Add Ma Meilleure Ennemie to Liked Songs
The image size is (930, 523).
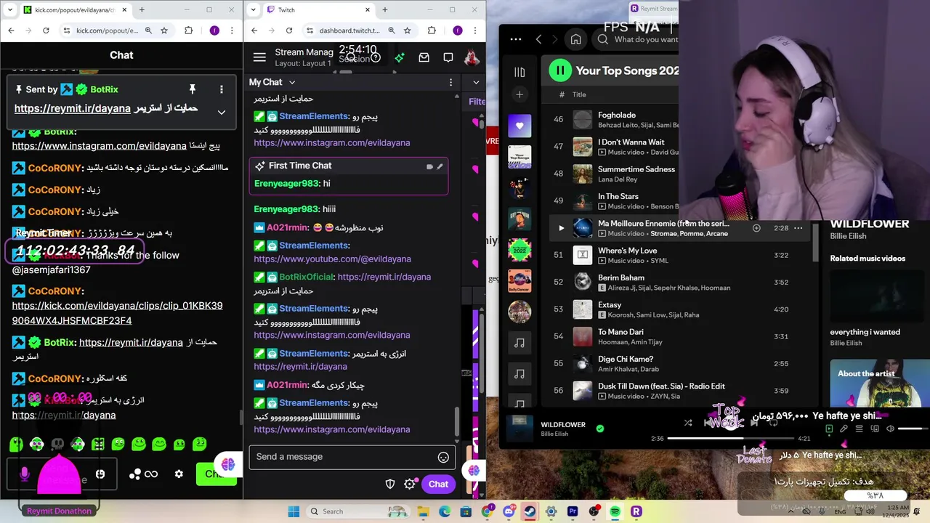click(756, 228)
